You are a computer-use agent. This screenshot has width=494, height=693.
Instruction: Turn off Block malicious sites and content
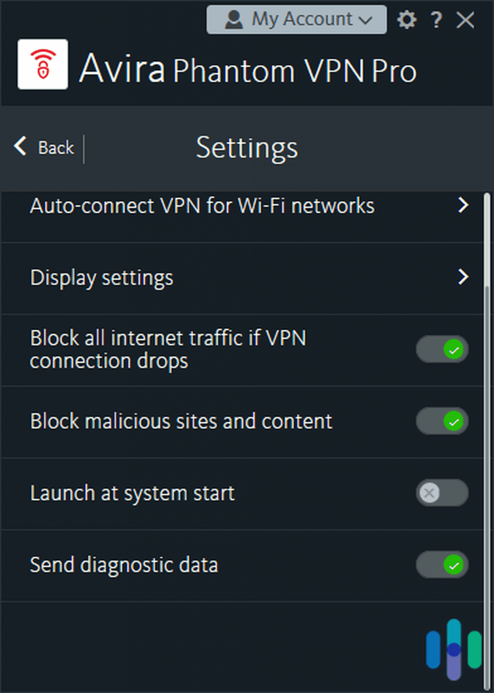tap(442, 421)
